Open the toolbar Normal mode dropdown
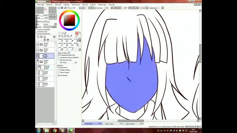This screenshot has height=133, width=237. coord(147,8)
